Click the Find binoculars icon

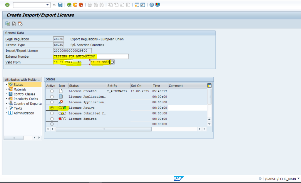96,5
